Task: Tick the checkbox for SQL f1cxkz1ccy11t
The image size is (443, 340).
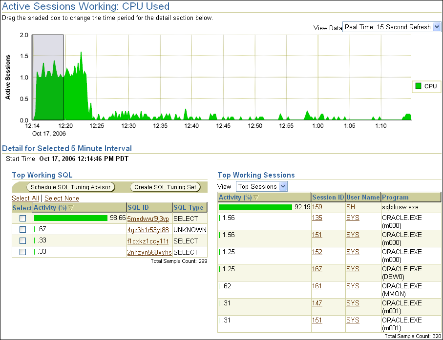Action: point(22,241)
